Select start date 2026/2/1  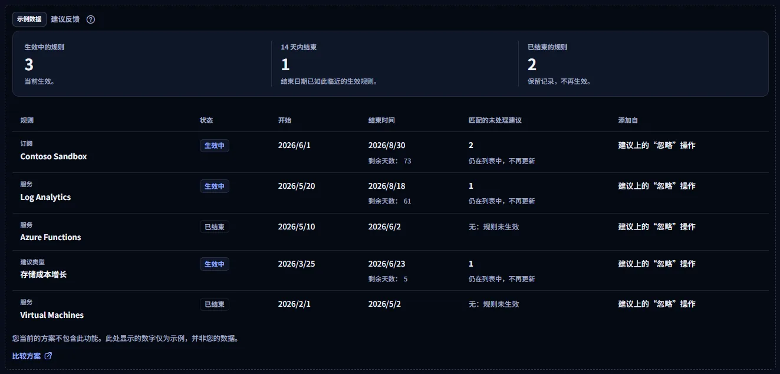tap(294, 304)
